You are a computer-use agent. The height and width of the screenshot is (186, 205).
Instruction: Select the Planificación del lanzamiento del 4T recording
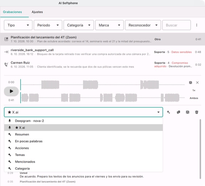point(102,39)
